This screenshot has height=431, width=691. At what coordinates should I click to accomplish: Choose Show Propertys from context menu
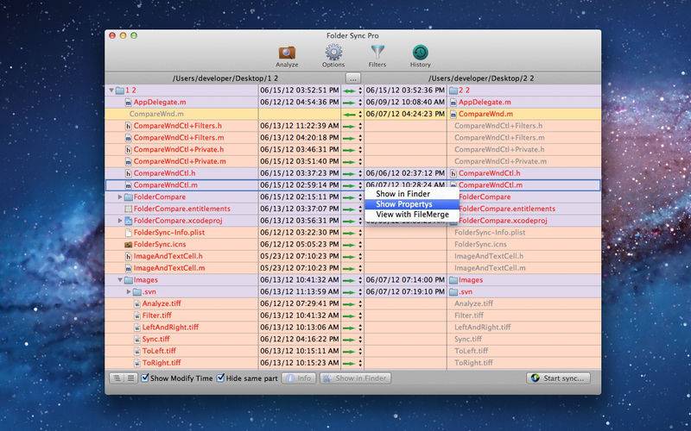[x=412, y=204]
